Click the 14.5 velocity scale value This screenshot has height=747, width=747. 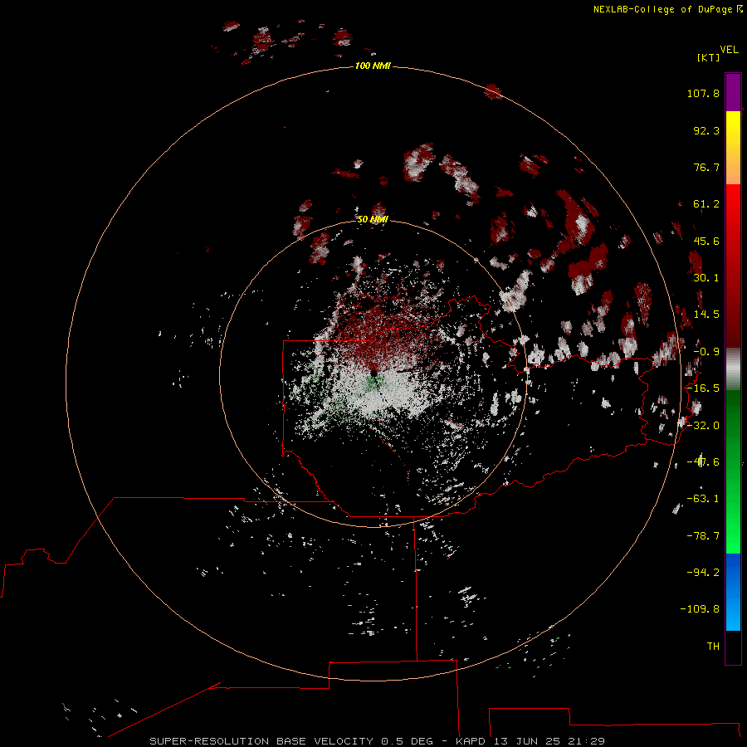coord(706,315)
